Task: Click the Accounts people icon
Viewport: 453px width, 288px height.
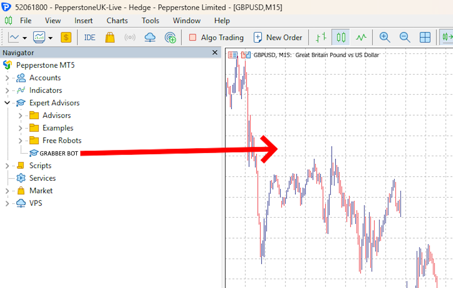Action: click(21, 78)
